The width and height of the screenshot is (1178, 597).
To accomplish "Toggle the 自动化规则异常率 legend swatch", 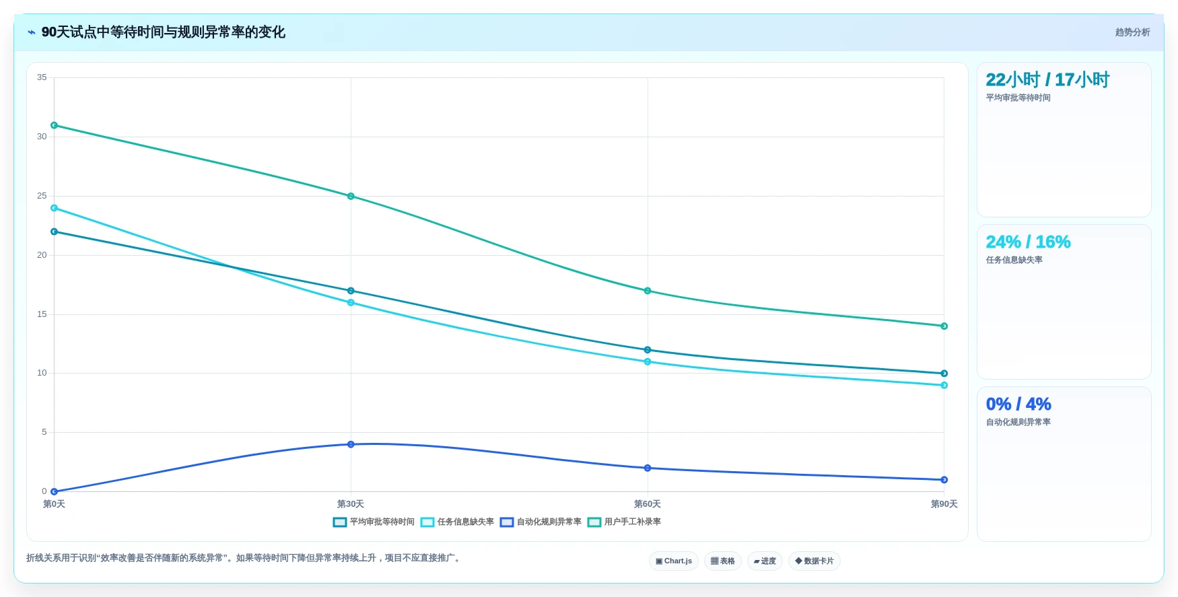I will pyautogui.click(x=507, y=522).
